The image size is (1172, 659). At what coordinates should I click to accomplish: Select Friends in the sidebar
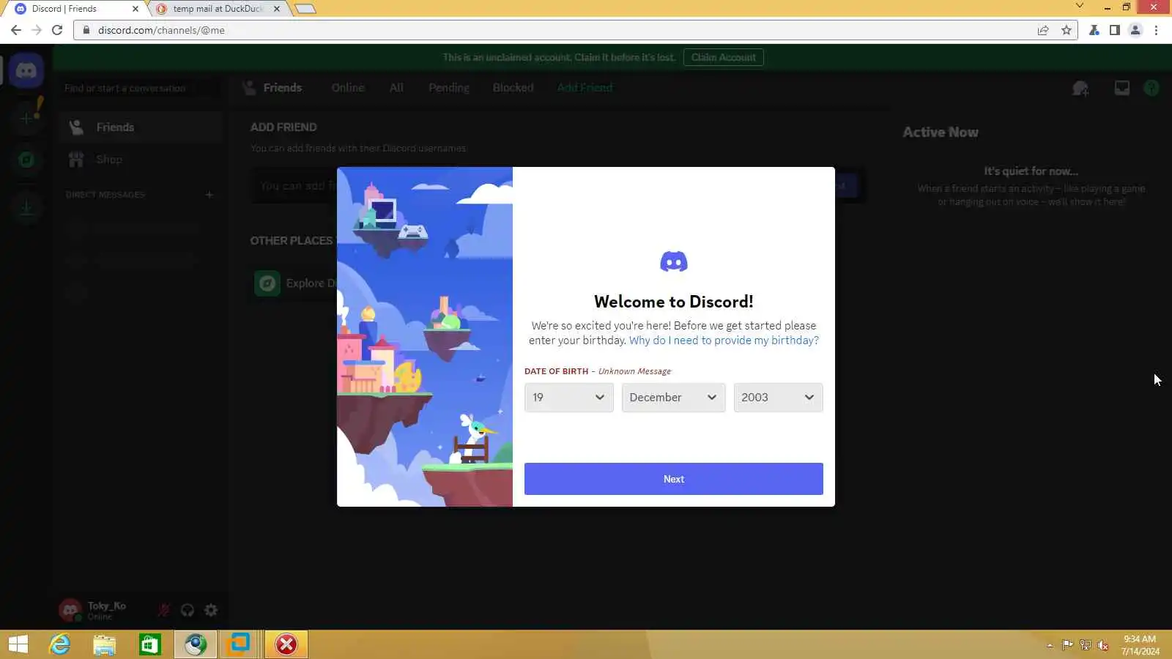[x=141, y=127]
